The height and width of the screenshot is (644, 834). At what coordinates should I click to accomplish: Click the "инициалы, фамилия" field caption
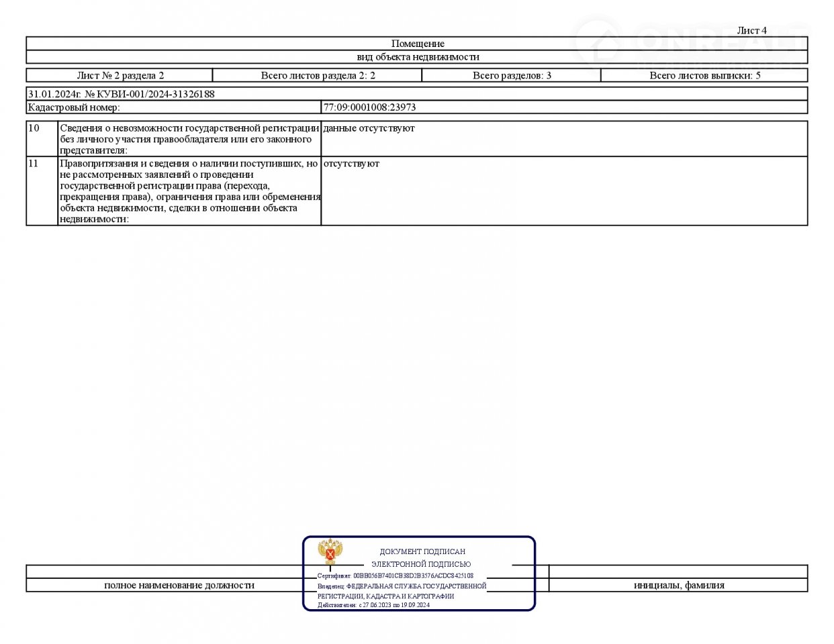coord(679,585)
